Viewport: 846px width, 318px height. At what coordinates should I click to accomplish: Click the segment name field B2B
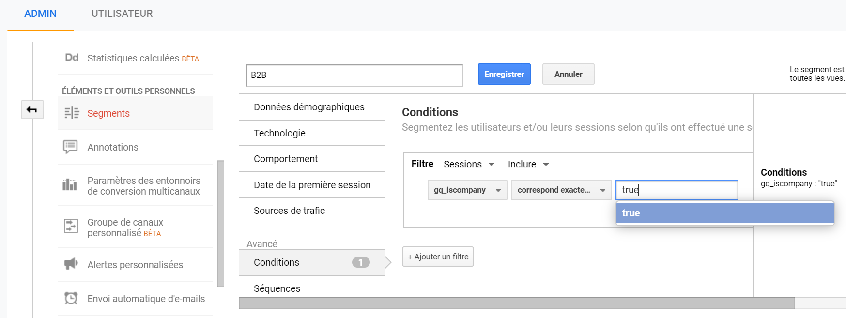(x=355, y=75)
